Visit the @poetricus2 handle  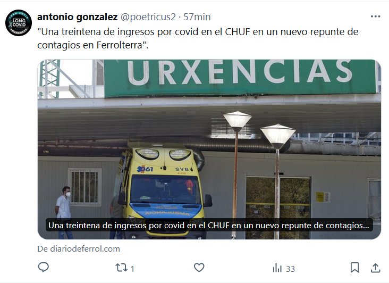[x=148, y=17]
